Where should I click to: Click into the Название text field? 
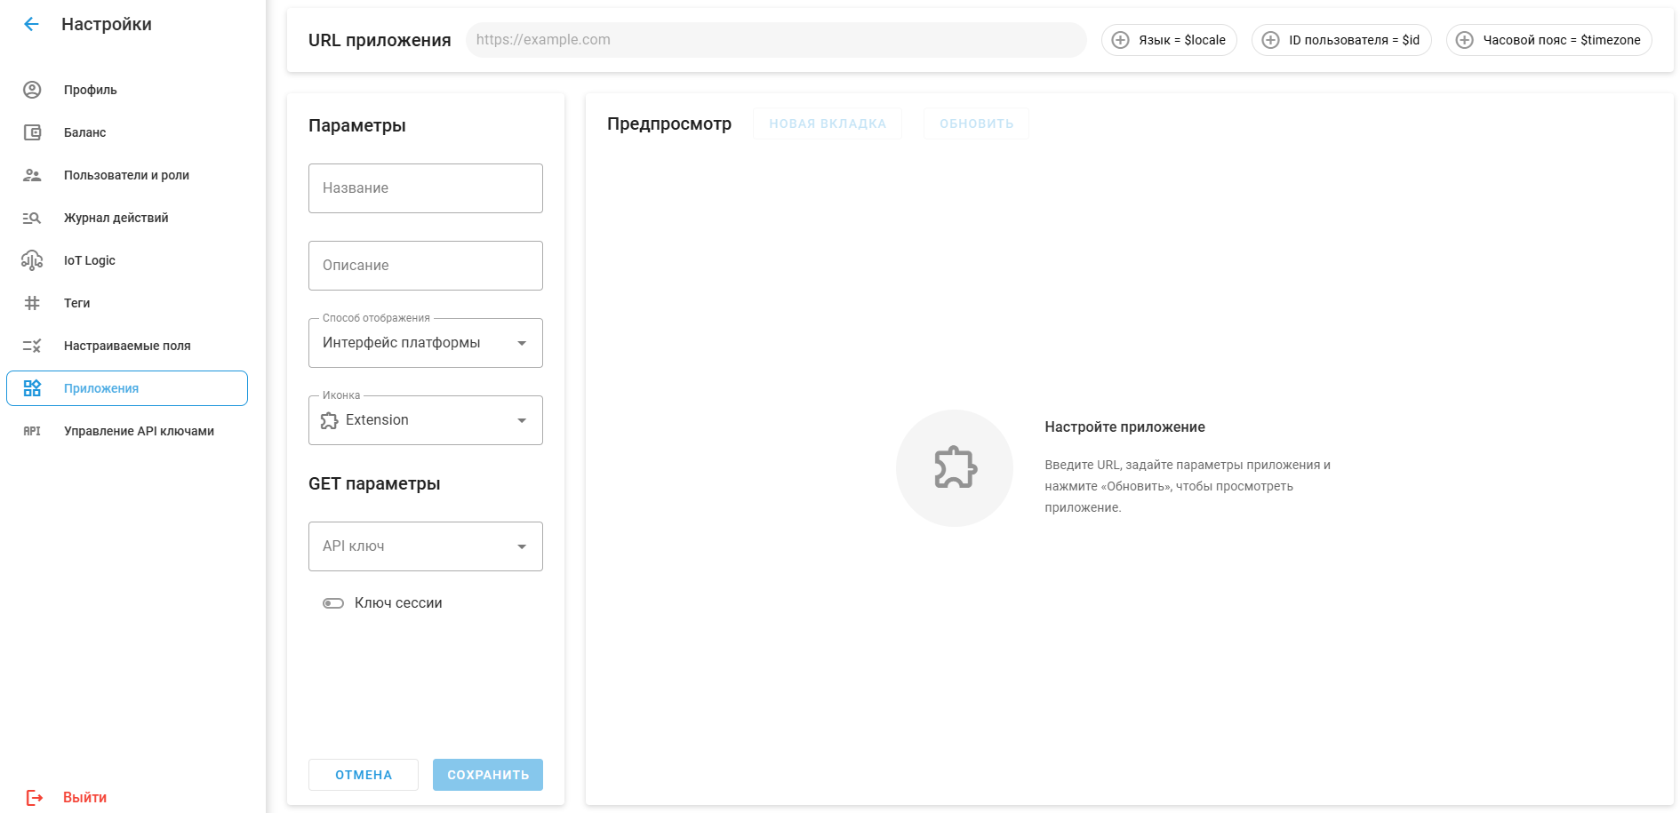point(425,188)
